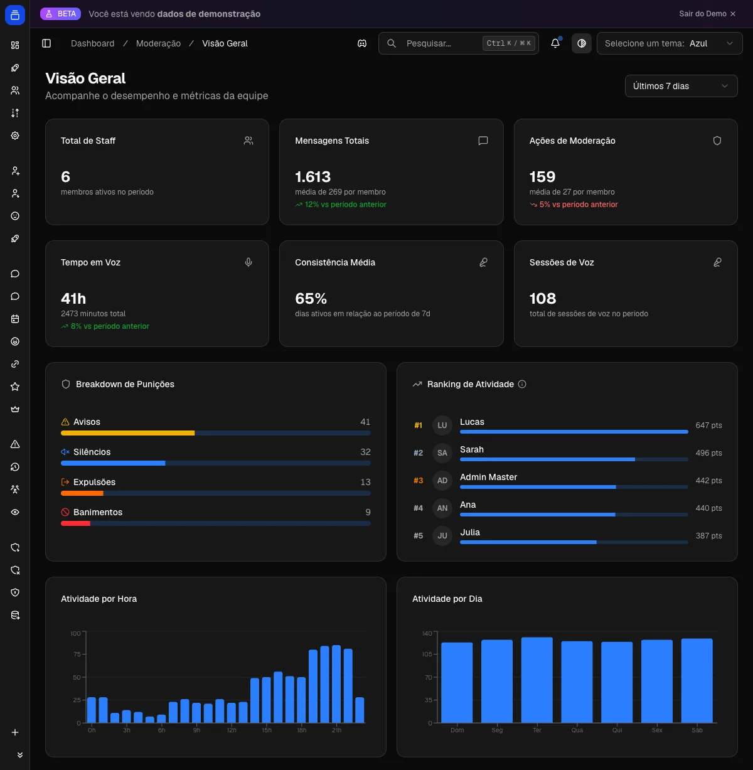The height and width of the screenshot is (770, 753).
Task: Click the 2473 minutos total text
Action: 93,314
